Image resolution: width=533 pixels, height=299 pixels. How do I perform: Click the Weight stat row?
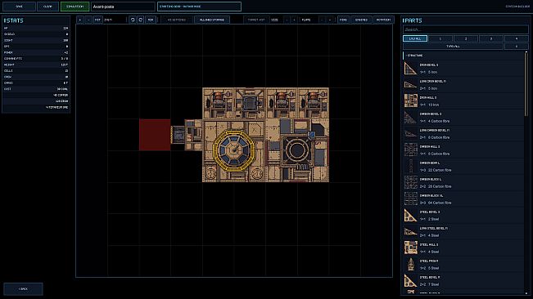pyautogui.click(x=36, y=65)
